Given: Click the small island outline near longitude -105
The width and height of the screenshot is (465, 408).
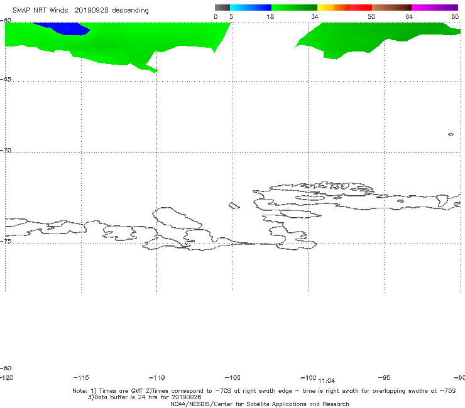Looking at the screenshot, I should [x=234, y=205].
